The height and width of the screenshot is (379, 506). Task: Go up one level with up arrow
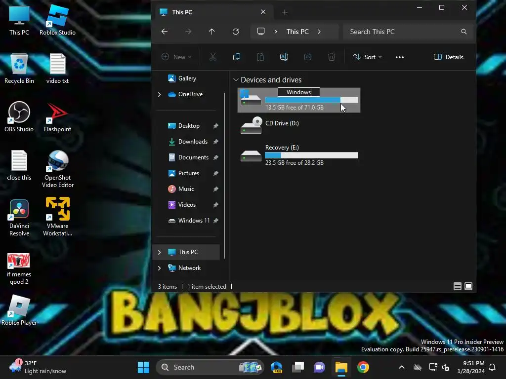[211, 32]
